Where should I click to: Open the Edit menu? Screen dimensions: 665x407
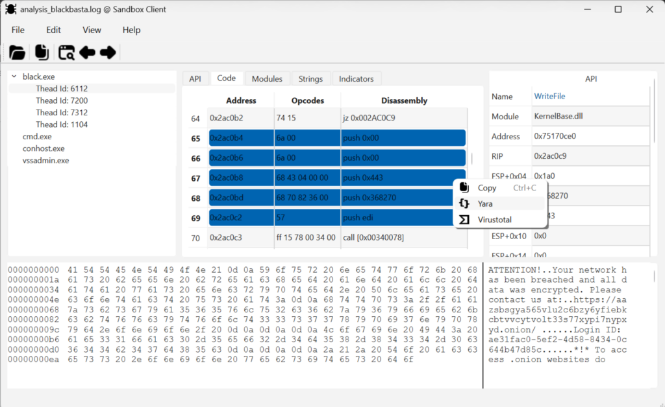(53, 30)
